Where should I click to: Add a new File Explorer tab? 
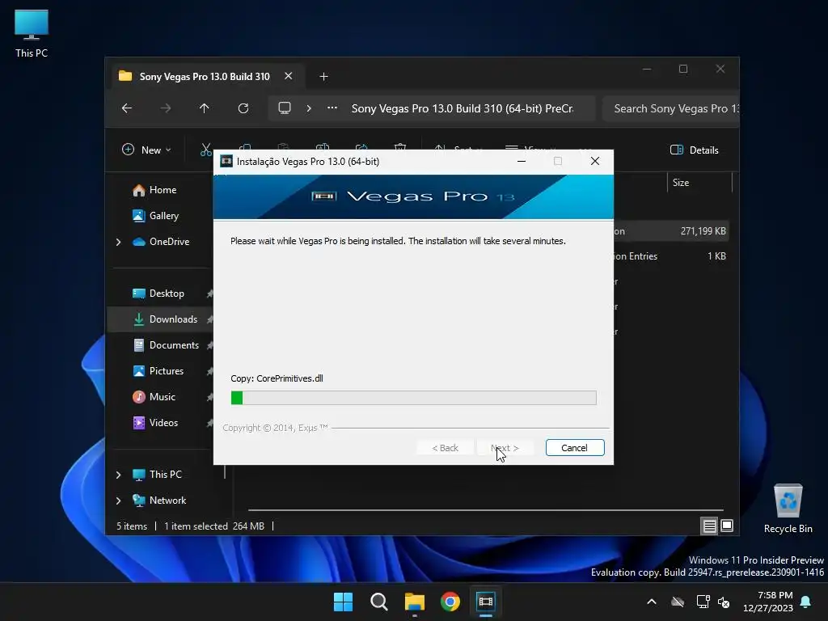click(323, 77)
